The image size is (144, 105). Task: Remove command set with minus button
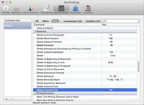pos(11,99)
